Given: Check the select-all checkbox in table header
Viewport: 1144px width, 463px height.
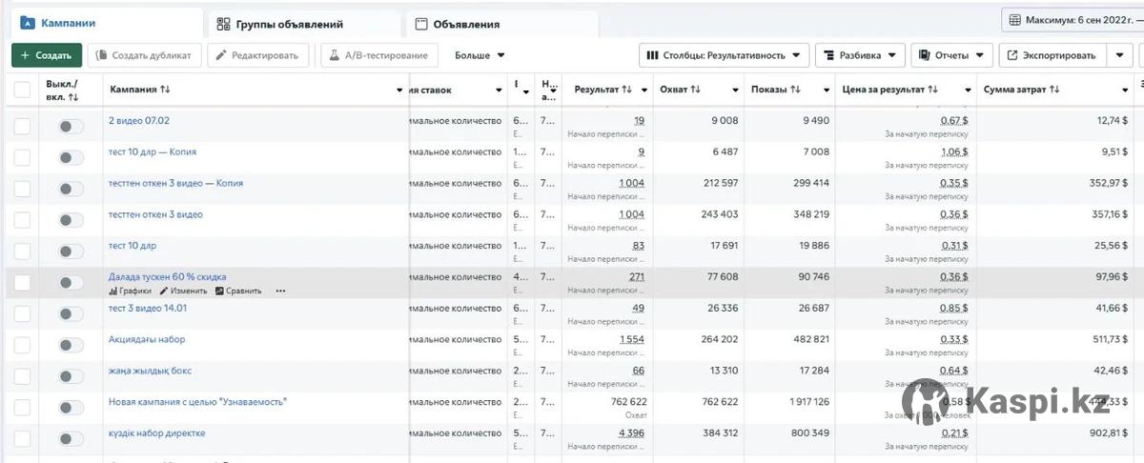Looking at the screenshot, I should (x=22, y=90).
